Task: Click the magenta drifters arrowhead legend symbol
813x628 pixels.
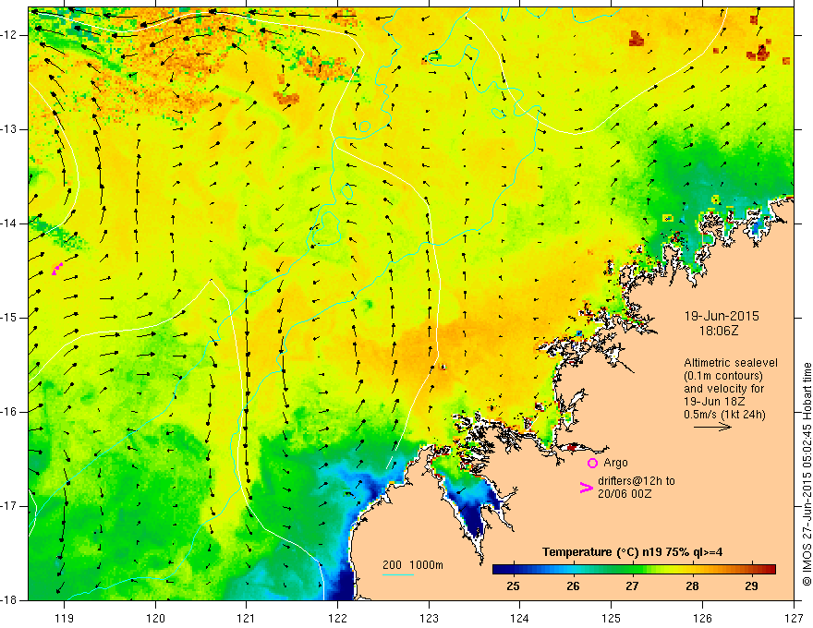Action: tap(586, 488)
